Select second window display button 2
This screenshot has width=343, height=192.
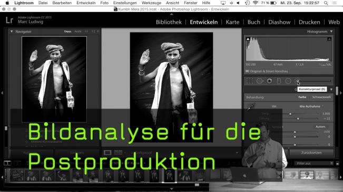click(18, 163)
